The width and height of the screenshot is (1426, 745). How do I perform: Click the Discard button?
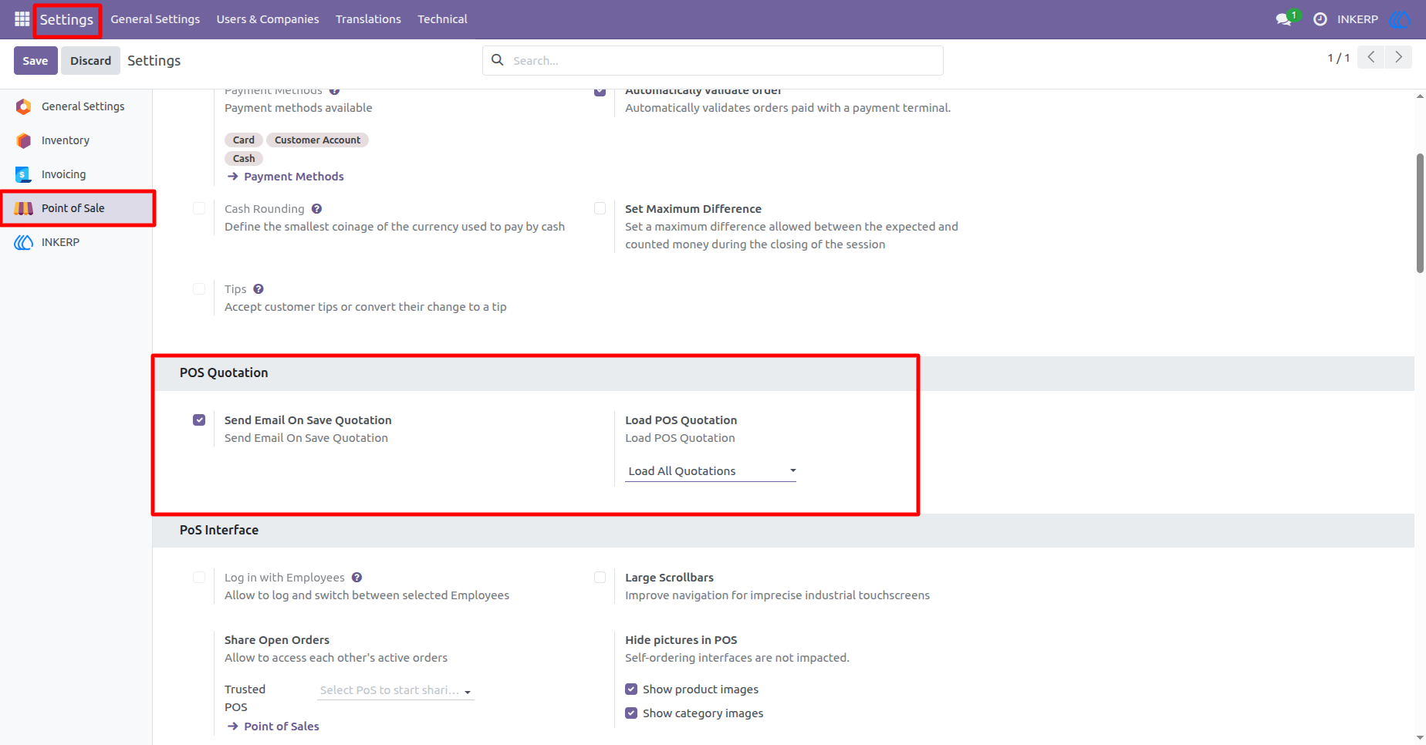coord(91,60)
